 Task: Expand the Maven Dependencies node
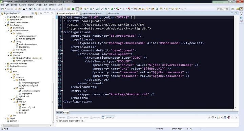coord(11,61)
